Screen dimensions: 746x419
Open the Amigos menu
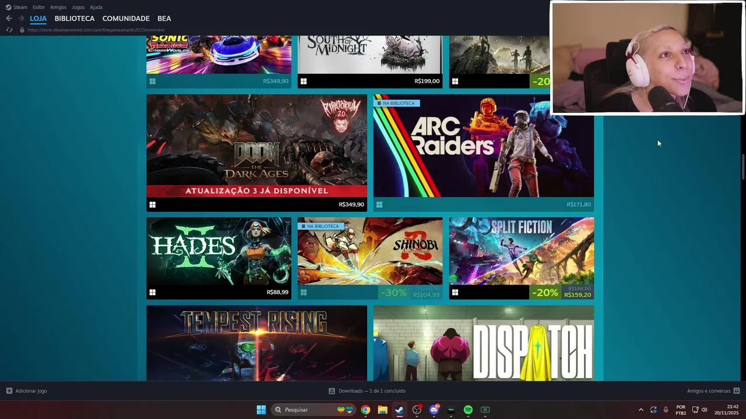pyautogui.click(x=58, y=7)
